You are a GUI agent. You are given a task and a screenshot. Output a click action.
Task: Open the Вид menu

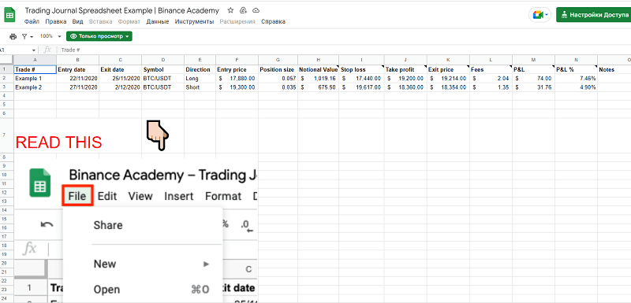tap(77, 22)
